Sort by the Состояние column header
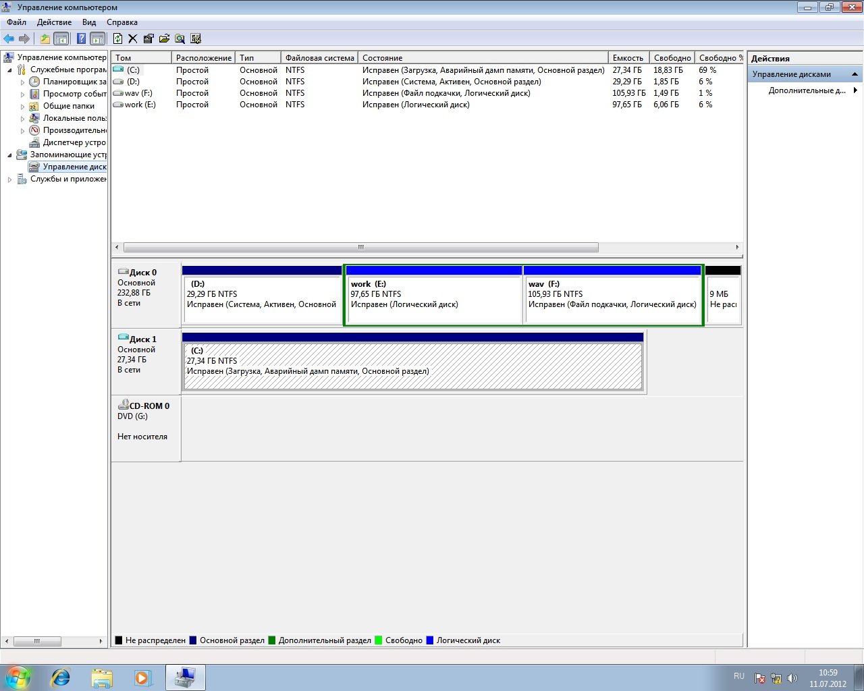Screen dimensions: 864x691 coord(483,58)
